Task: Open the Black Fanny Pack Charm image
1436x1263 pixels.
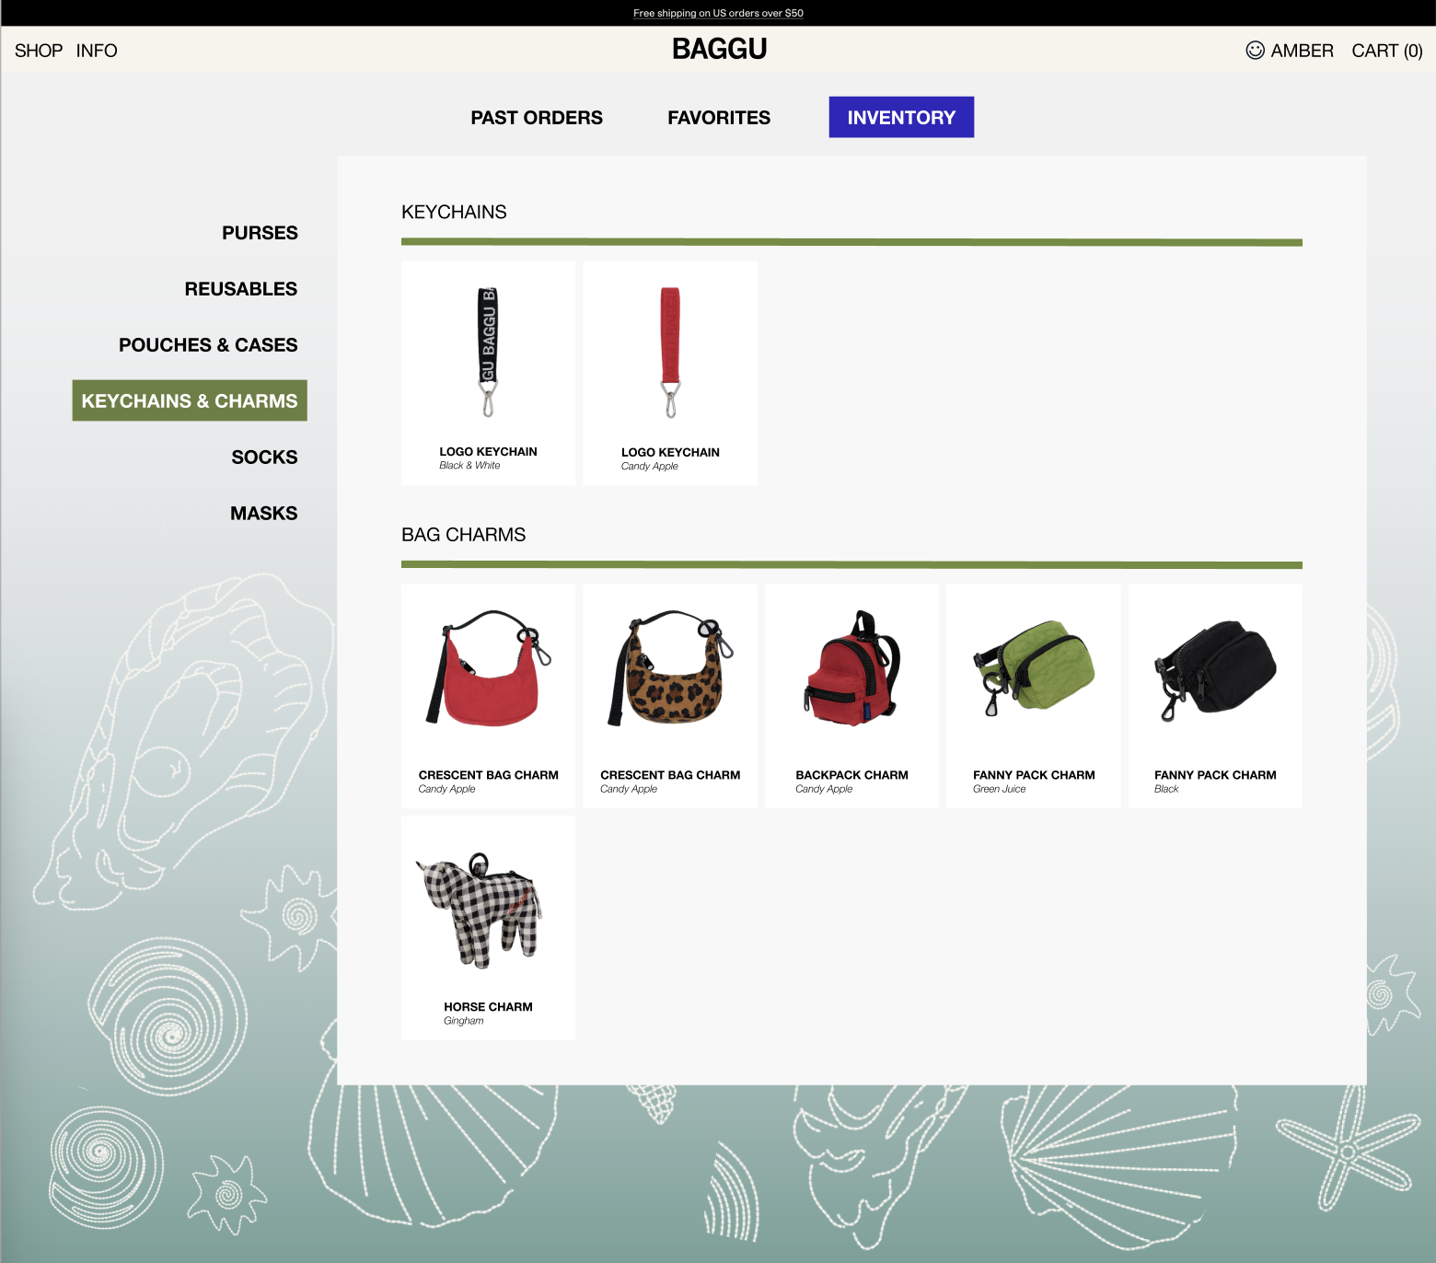Action: click(x=1215, y=670)
